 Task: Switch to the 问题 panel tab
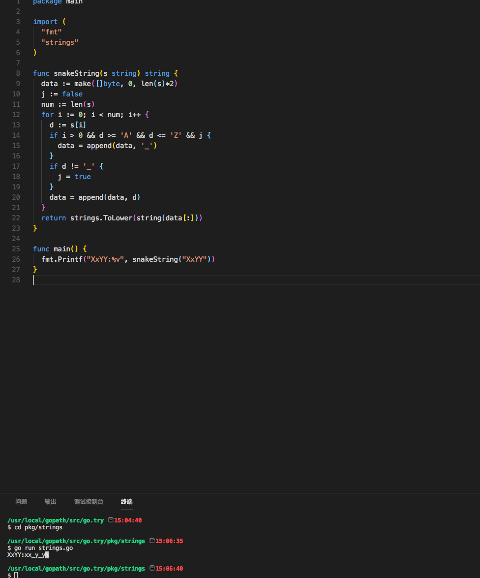(21, 501)
